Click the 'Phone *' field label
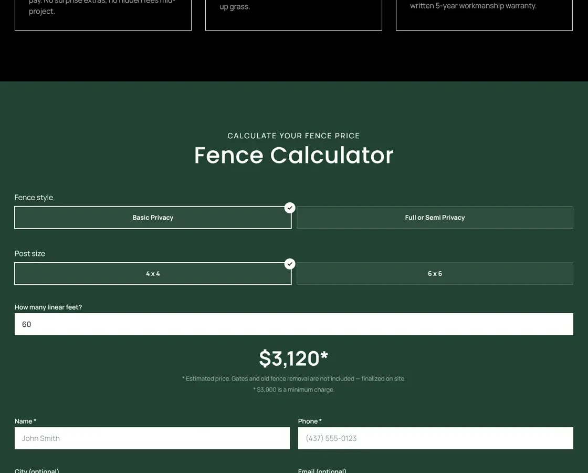 (x=310, y=421)
